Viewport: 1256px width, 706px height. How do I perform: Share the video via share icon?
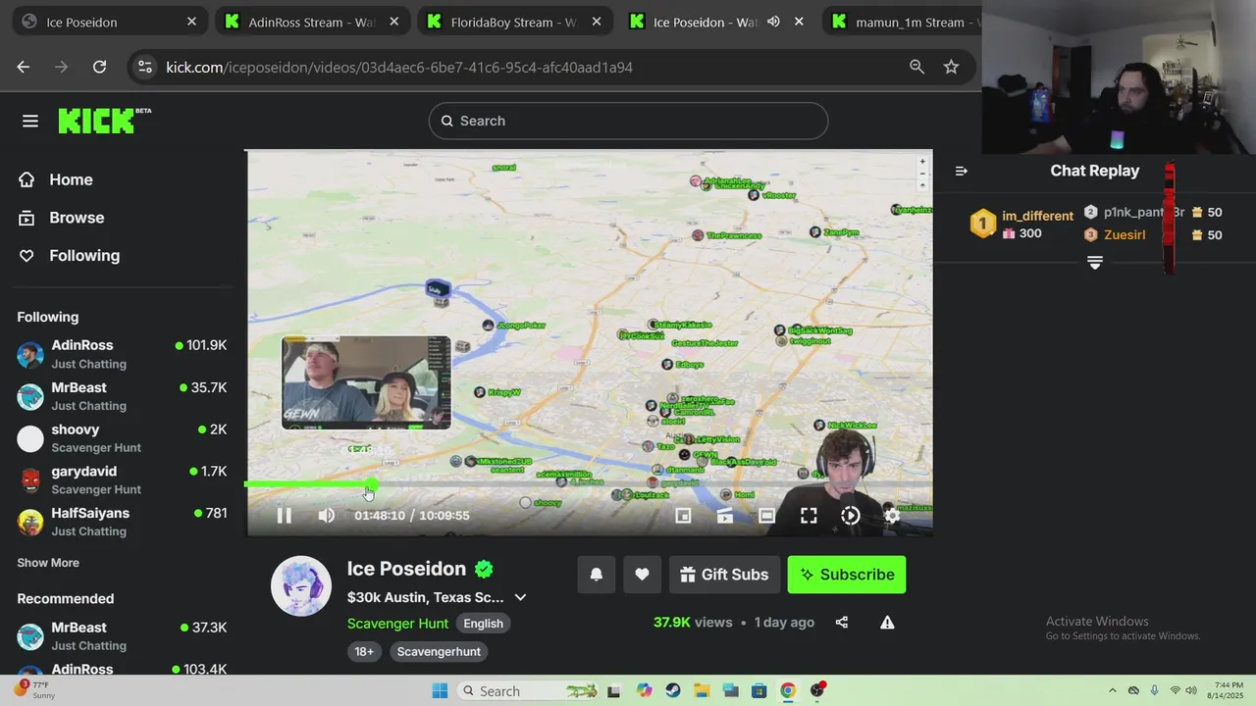(x=842, y=623)
